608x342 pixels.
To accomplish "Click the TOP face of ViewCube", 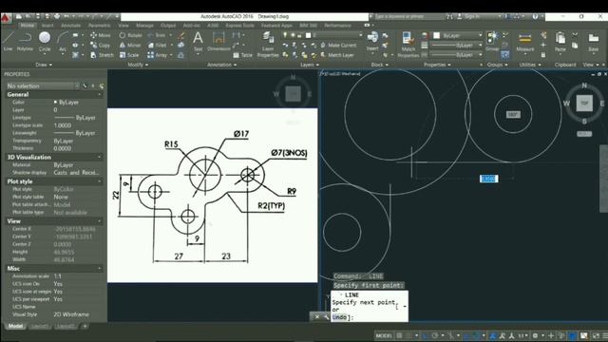I will 584,104.
